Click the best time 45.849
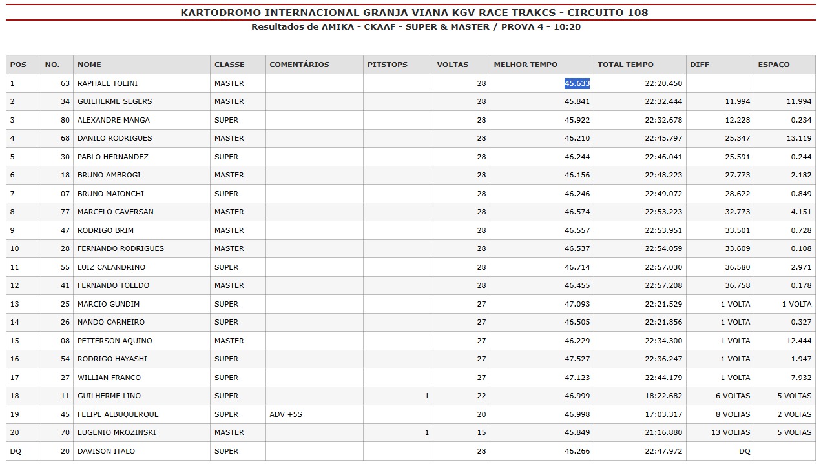The image size is (821, 464). point(577,432)
